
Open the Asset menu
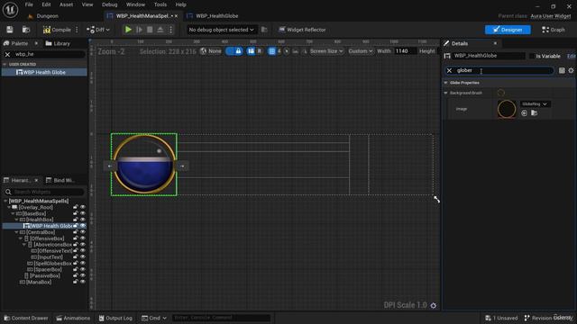pos(66,4)
